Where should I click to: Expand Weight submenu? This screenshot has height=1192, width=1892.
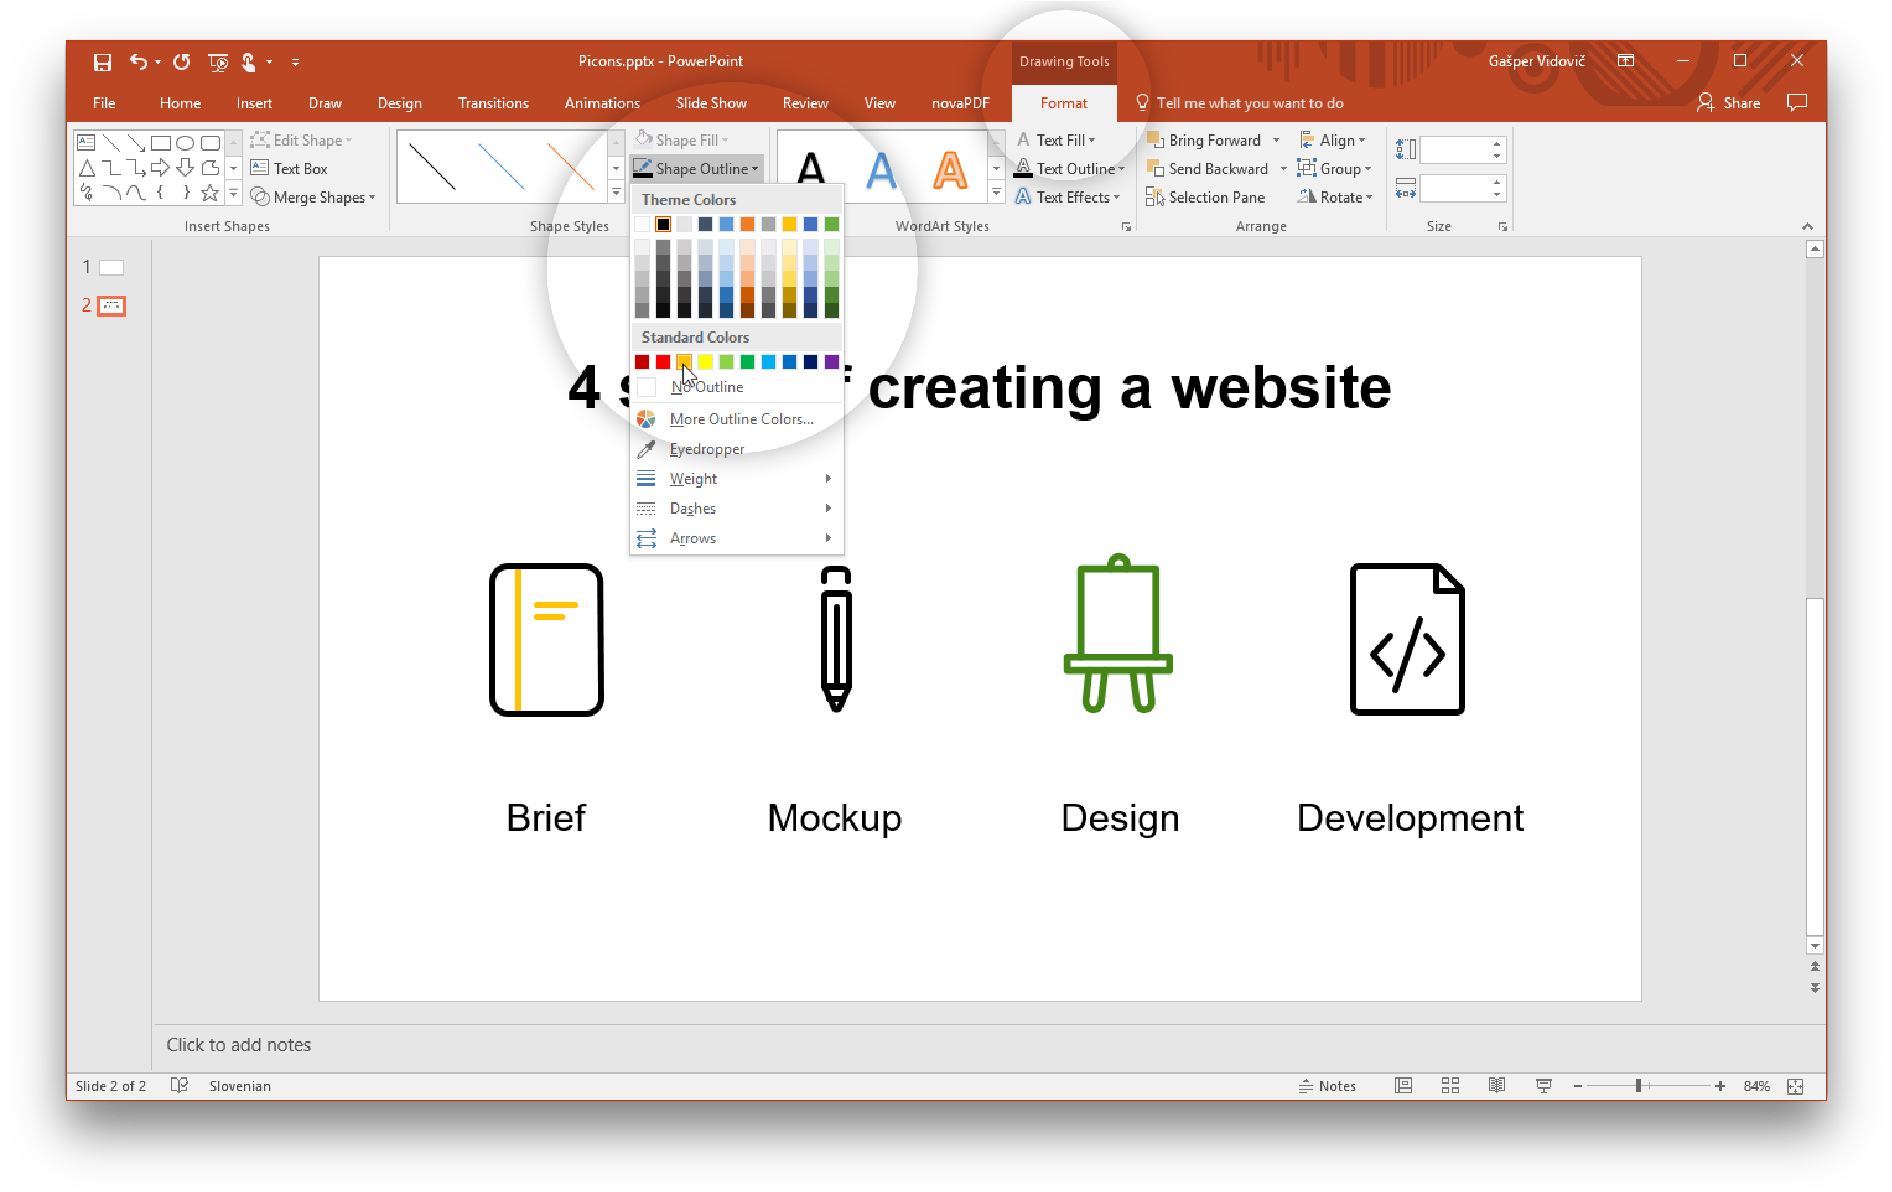[x=736, y=478]
